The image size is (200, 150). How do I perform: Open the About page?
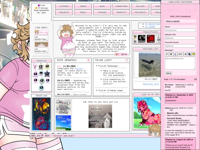(x=83, y=6)
